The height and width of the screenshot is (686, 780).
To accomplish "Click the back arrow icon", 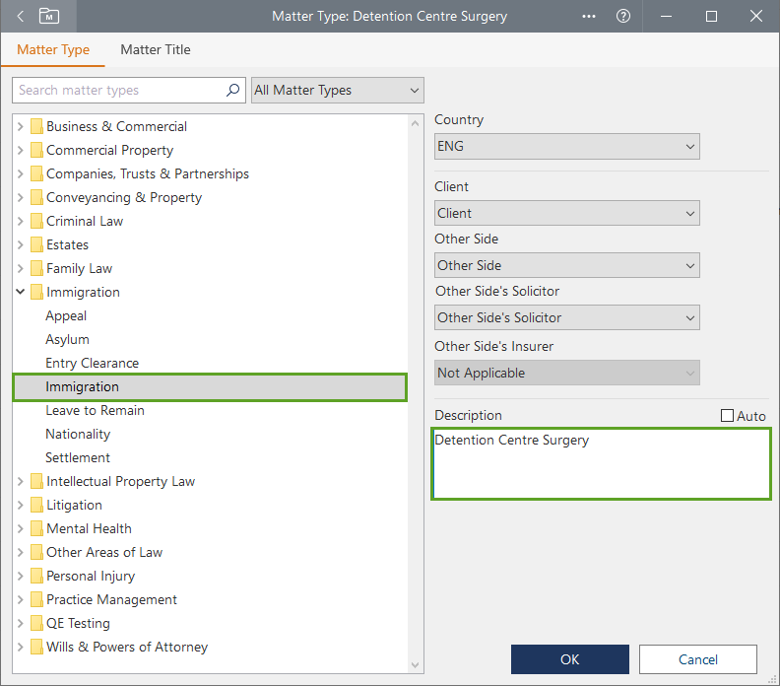I will 21,16.
